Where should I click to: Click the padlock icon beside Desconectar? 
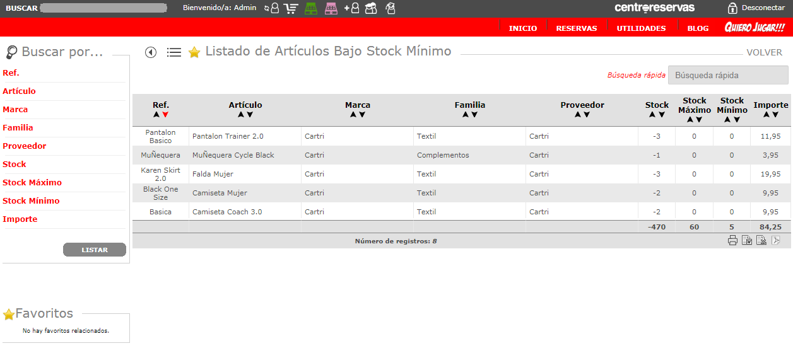(x=732, y=8)
